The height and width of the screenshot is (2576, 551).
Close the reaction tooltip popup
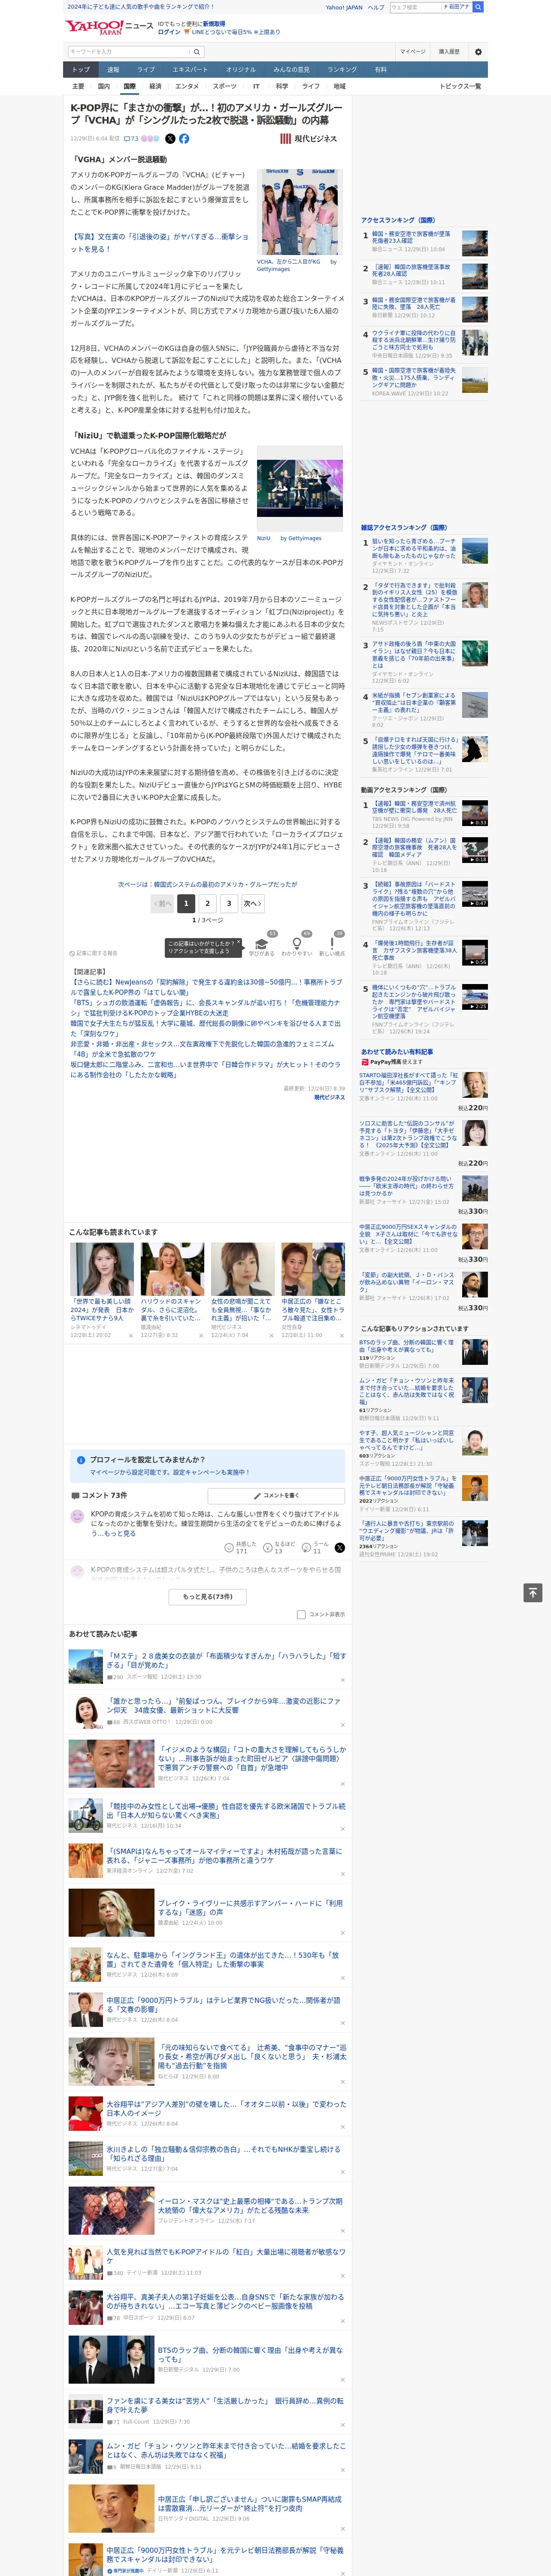[238, 943]
